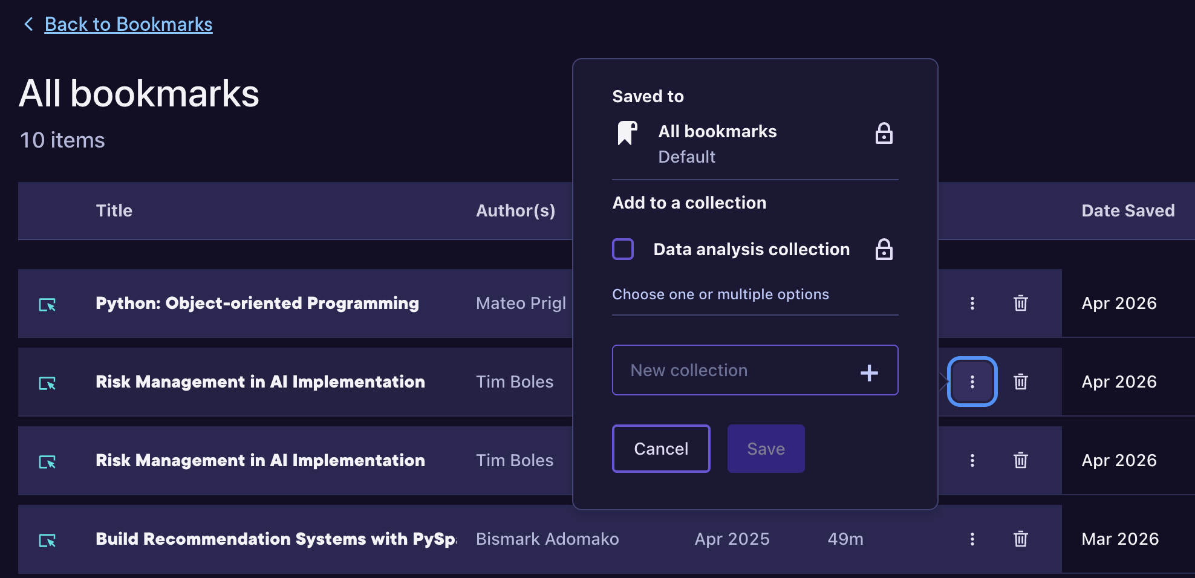Click the Back to Bookmarks link

(x=128, y=24)
